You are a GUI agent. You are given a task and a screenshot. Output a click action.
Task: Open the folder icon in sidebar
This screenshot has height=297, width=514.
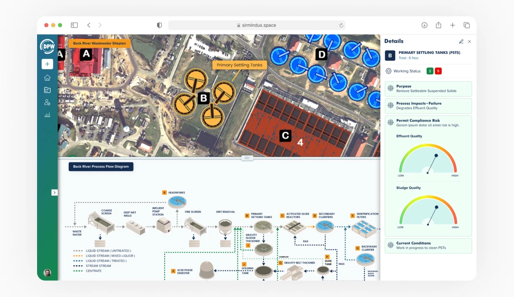click(47, 90)
